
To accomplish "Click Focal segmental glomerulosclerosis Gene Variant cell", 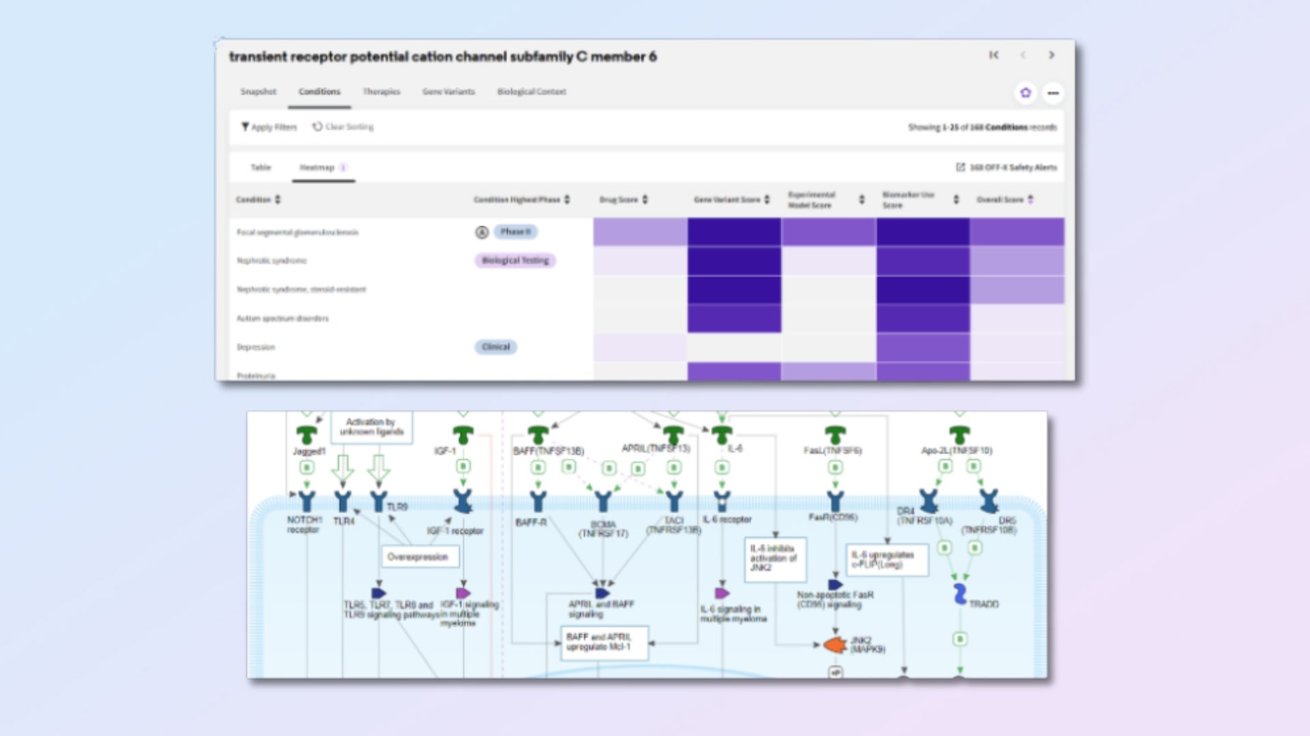I will pyautogui.click(x=734, y=232).
